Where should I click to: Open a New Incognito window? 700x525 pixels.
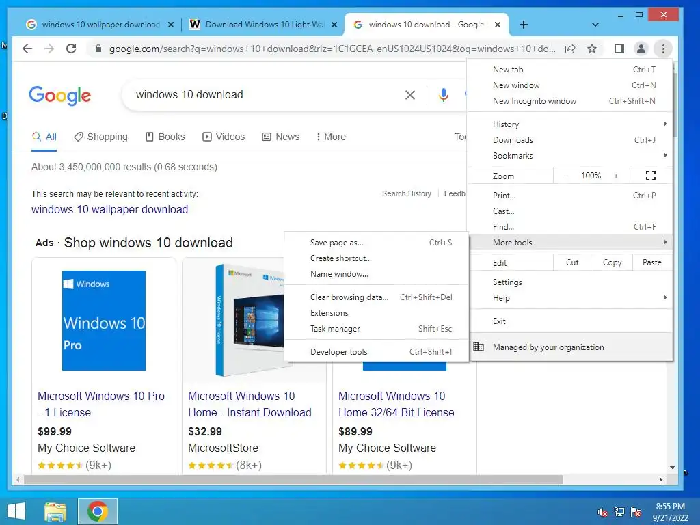569,101
